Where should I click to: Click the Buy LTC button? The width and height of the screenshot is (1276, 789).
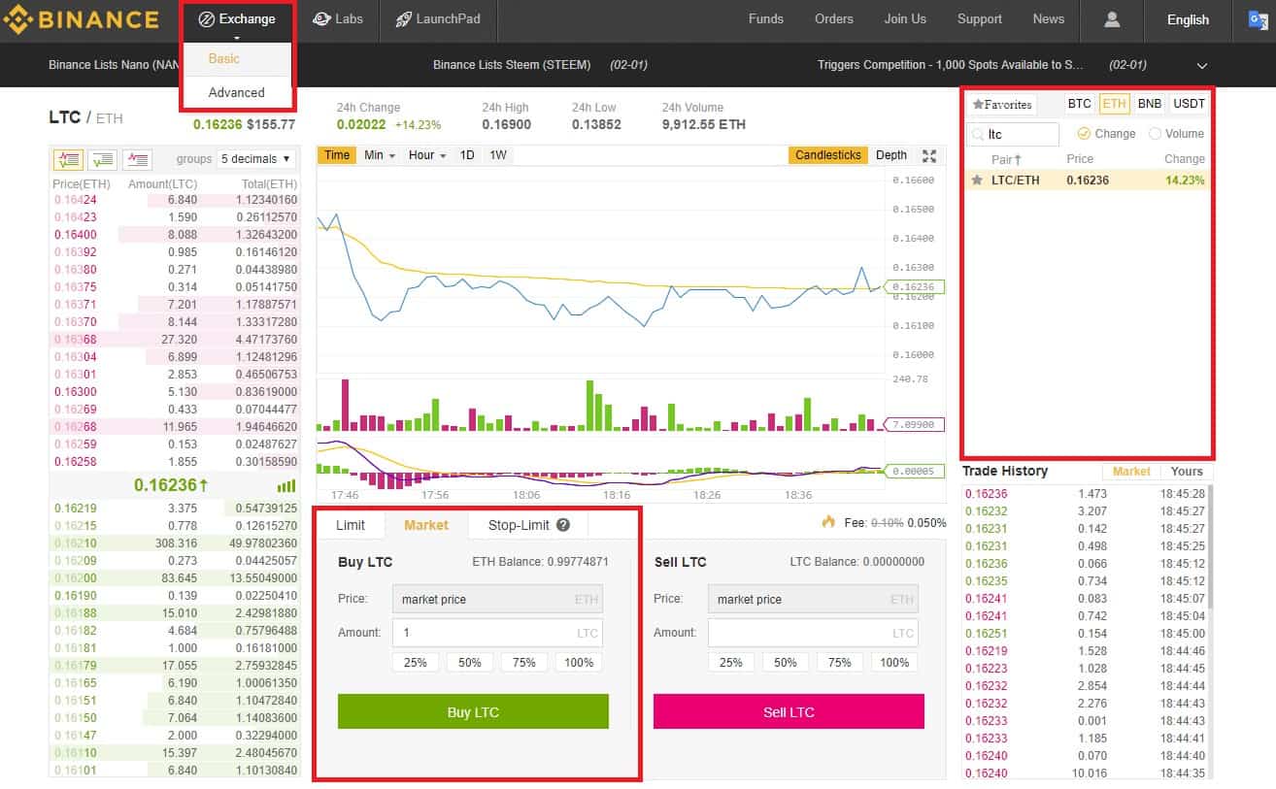tap(473, 711)
